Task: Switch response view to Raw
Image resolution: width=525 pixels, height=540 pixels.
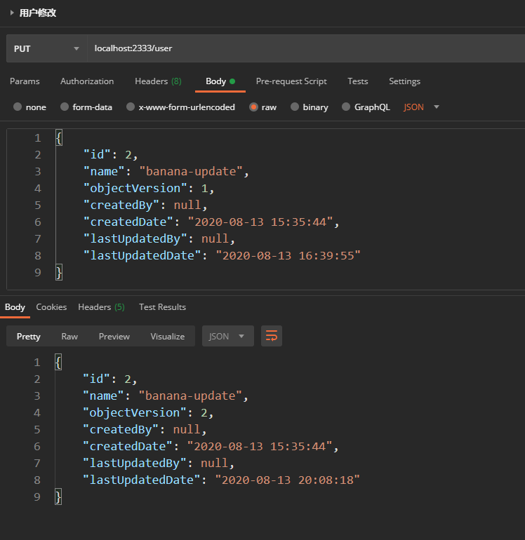Action: click(x=69, y=336)
